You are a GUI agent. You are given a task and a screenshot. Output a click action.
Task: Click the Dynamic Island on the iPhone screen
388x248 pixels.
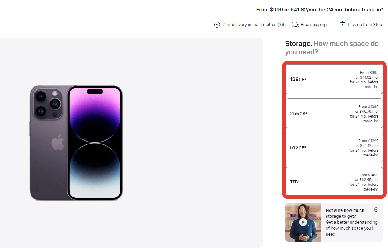[x=95, y=91]
